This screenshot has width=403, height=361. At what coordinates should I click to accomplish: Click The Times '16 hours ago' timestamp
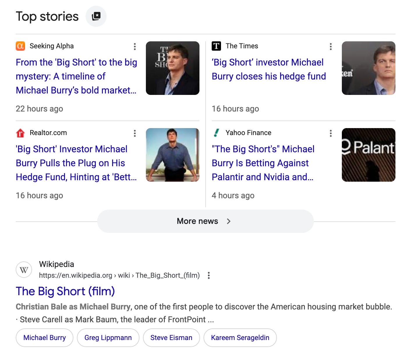235,109
